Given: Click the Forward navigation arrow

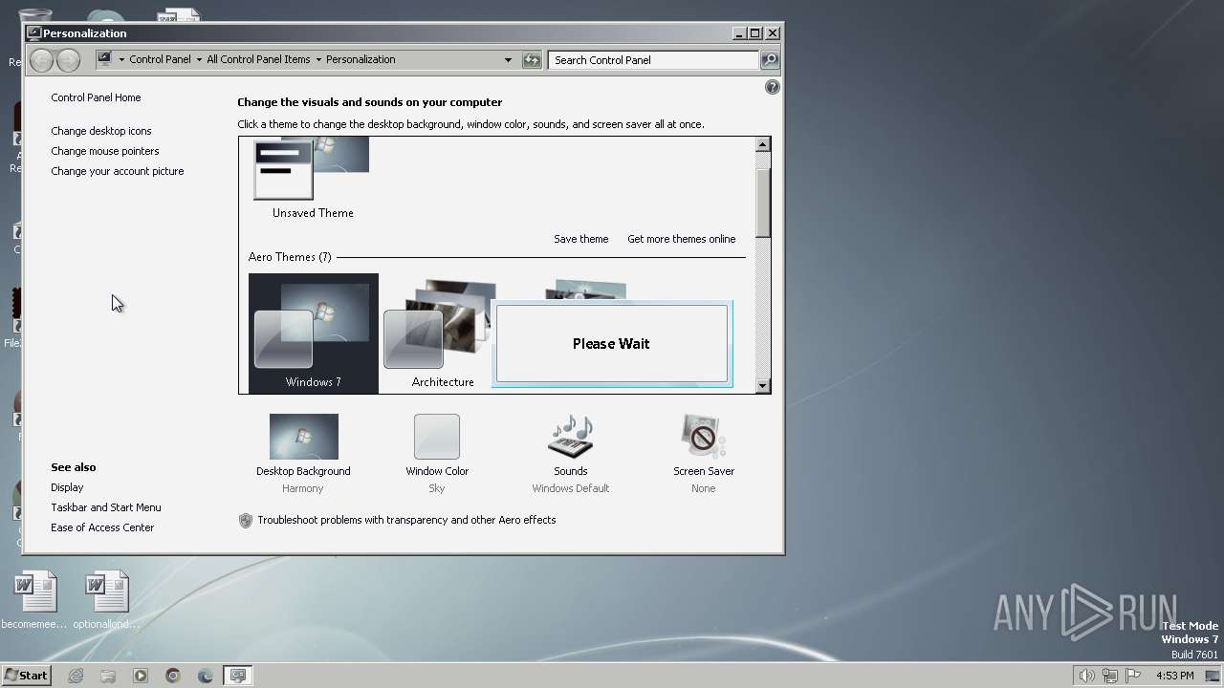Looking at the screenshot, I should point(68,60).
